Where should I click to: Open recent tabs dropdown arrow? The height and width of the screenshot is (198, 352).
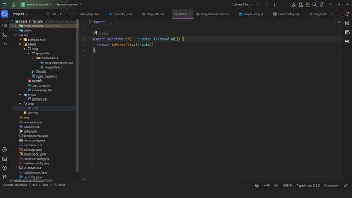[332, 14]
